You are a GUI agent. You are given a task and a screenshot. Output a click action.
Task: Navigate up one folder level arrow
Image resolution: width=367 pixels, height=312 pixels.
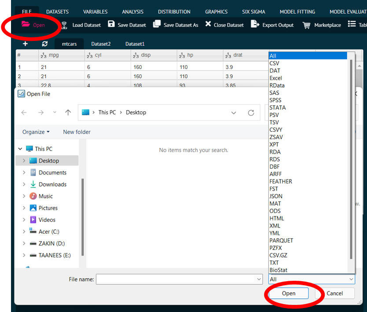[x=68, y=113]
